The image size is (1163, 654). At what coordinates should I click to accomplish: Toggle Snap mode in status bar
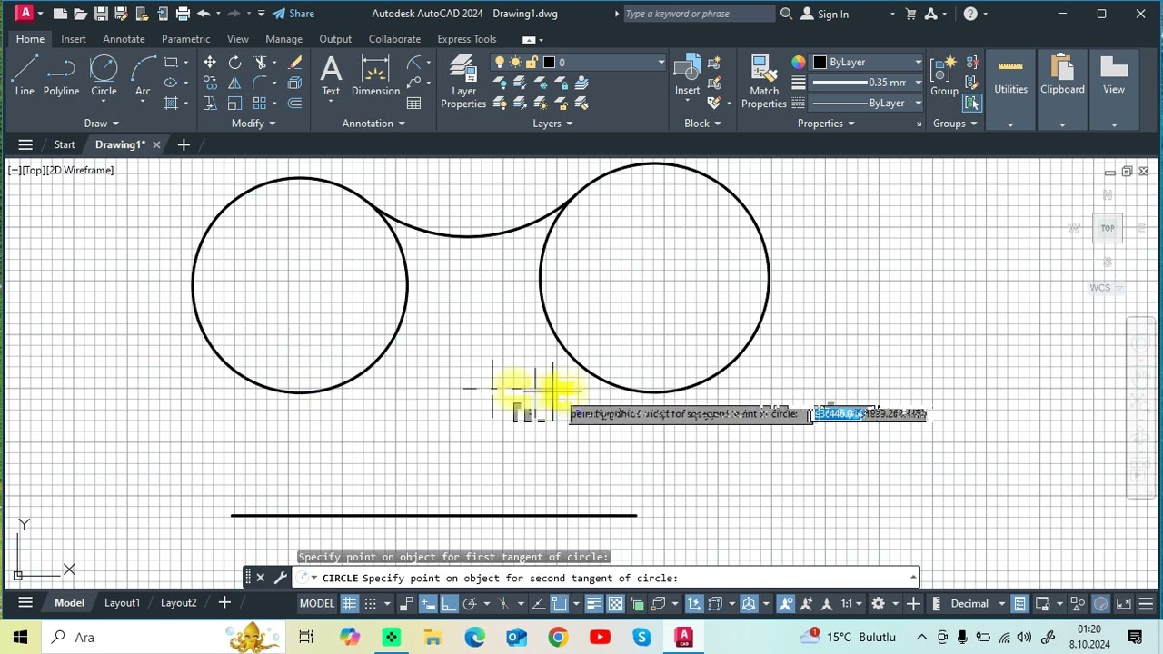371,603
